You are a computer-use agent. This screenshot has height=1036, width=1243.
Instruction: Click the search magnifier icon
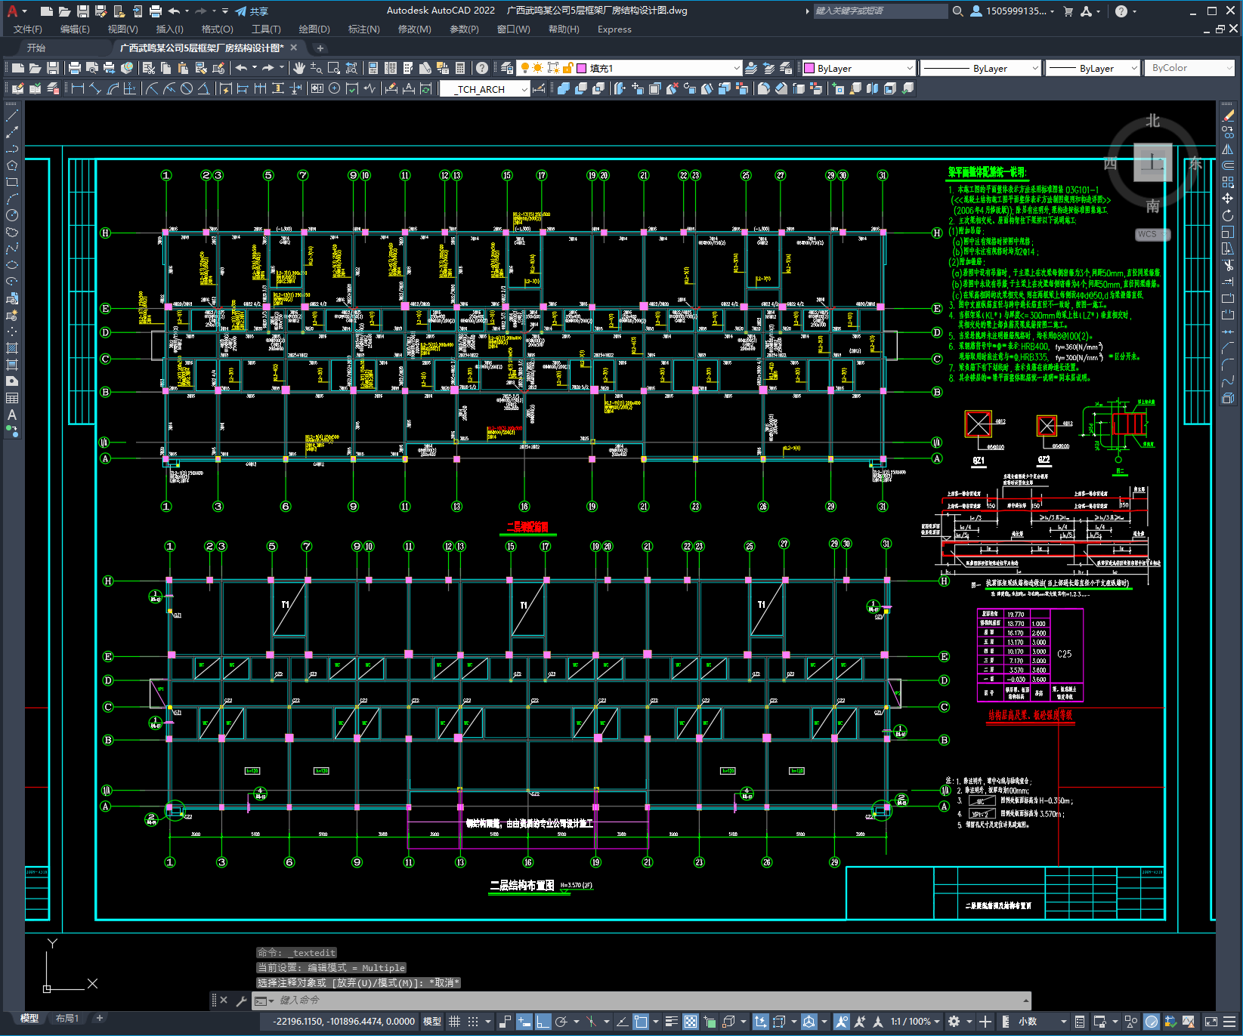pos(957,11)
